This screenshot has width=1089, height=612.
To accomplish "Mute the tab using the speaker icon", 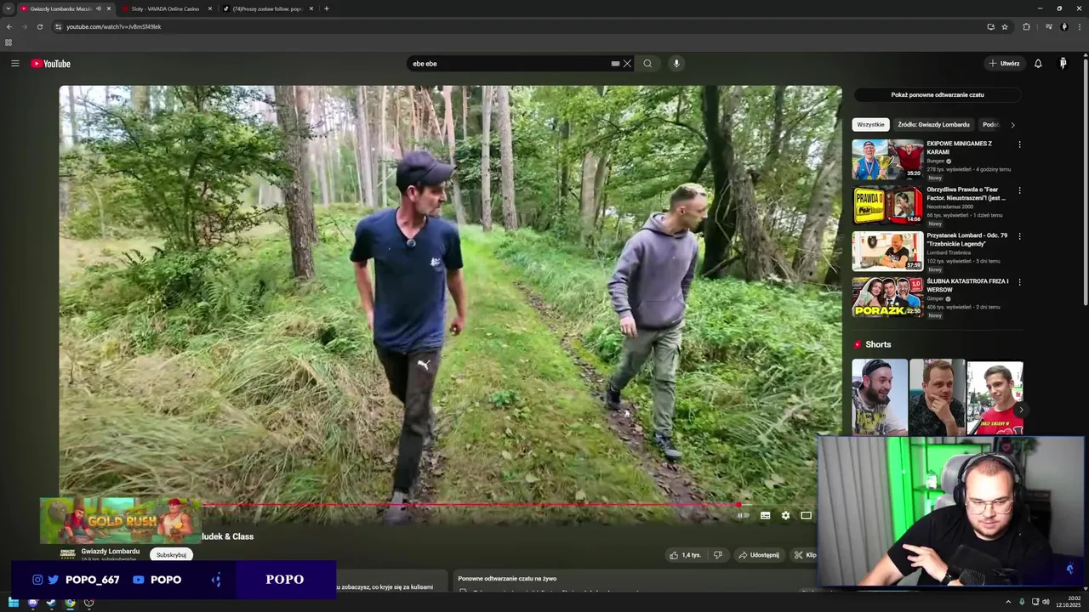I will click(99, 8).
